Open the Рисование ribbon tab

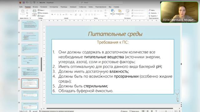coord(44,7)
